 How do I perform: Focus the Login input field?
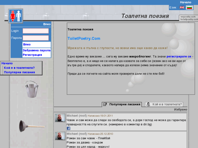coord(36,31)
